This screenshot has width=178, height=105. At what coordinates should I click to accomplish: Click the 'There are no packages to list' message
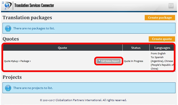tap(34, 28)
